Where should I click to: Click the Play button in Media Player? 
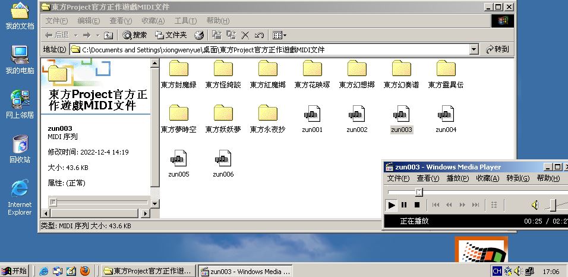point(391,205)
